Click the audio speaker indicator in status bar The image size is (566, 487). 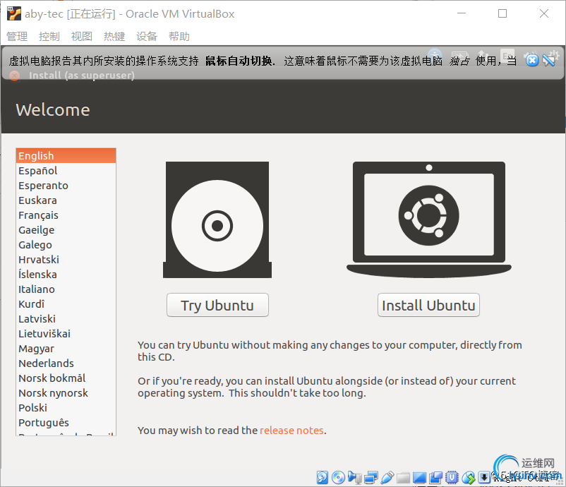pos(355,477)
